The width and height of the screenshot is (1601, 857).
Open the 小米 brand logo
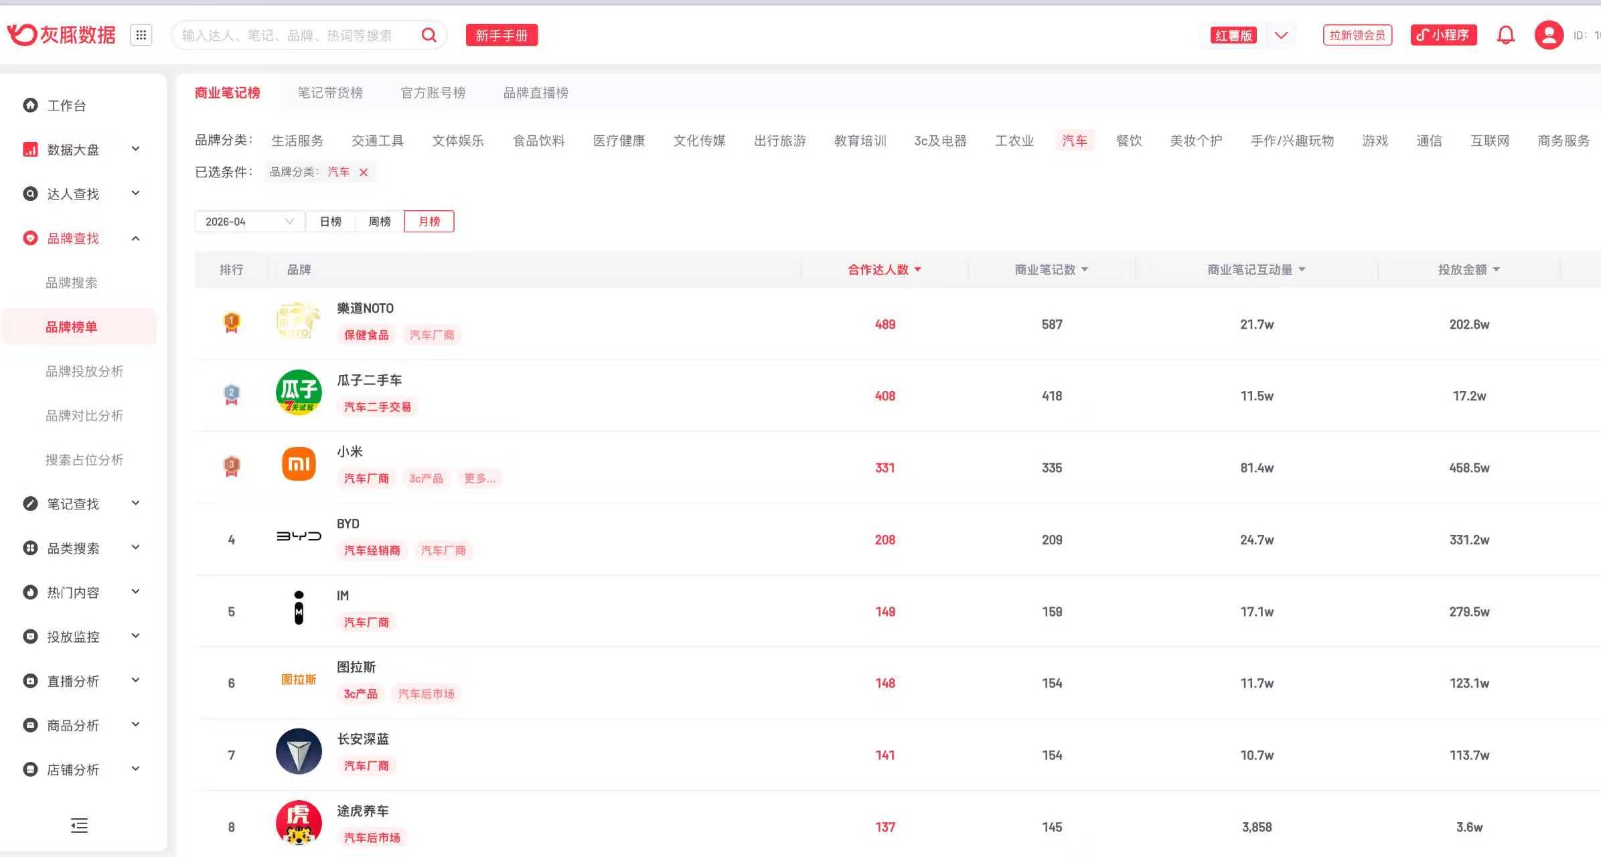(x=299, y=464)
